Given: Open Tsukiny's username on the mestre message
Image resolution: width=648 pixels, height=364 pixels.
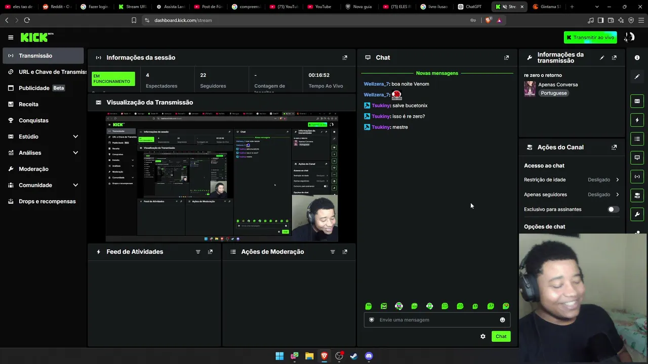Looking at the screenshot, I should click(381, 127).
